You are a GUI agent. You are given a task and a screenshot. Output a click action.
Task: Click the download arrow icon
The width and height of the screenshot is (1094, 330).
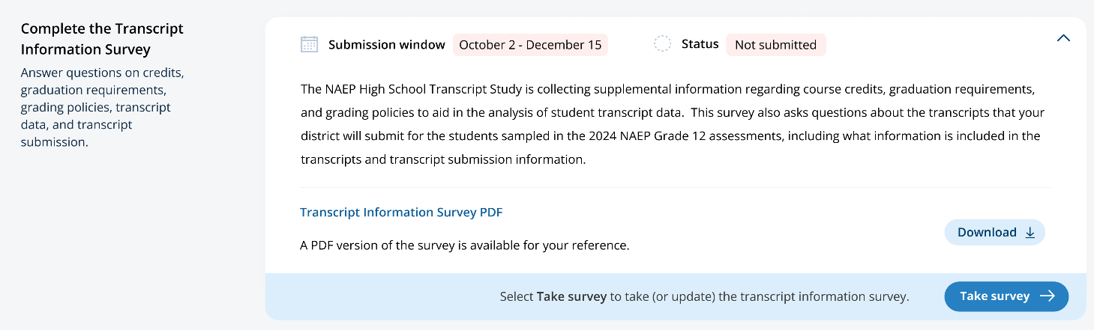click(x=1030, y=233)
